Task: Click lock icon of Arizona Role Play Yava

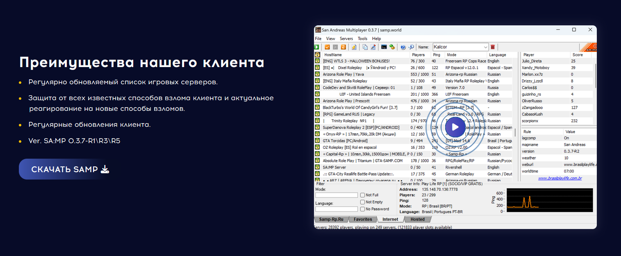Action: coord(317,74)
